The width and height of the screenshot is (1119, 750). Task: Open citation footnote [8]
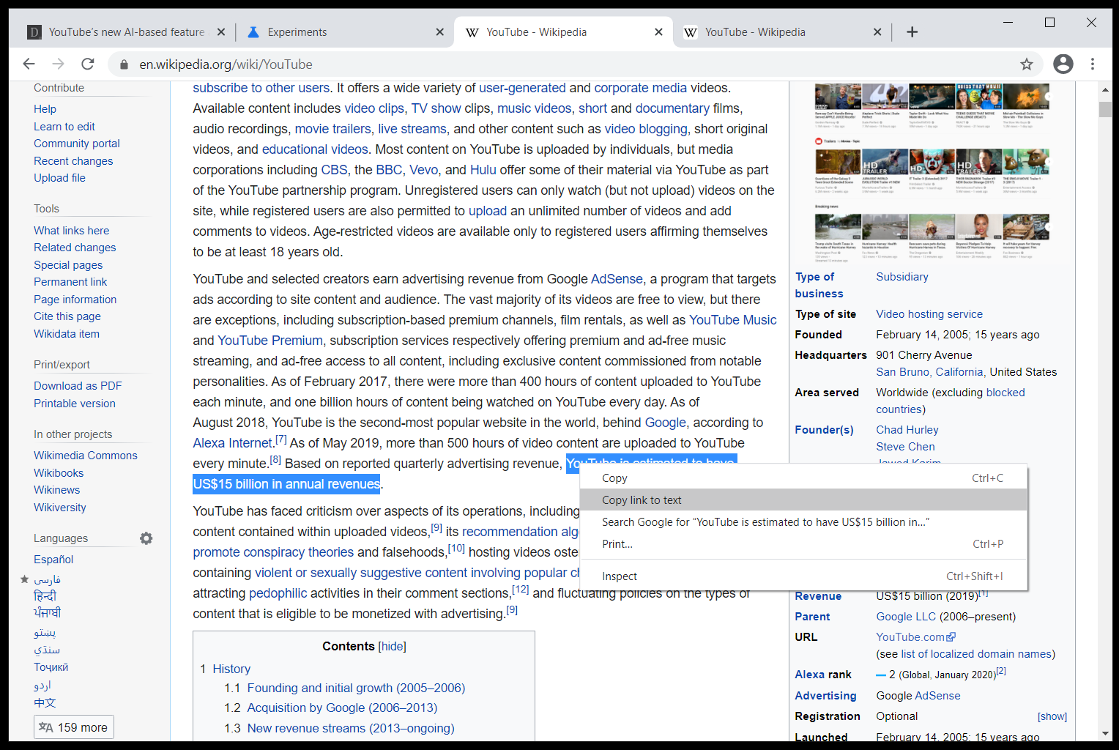point(275,460)
